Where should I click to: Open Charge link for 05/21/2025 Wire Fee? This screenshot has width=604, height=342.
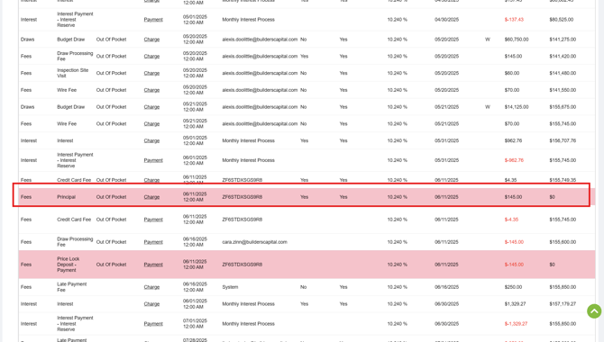(x=151, y=124)
